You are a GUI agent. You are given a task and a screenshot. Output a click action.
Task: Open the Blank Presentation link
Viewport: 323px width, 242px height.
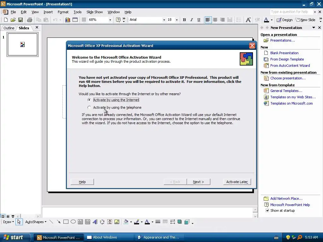pos(284,53)
